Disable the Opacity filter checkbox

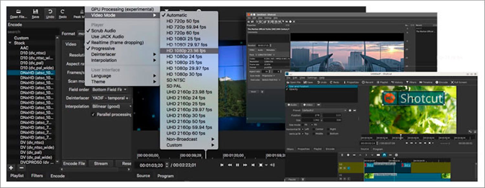coord(287,89)
